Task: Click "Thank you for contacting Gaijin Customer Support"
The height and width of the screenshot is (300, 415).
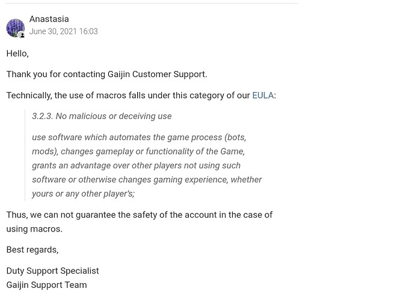Action: click(x=106, y=75)
